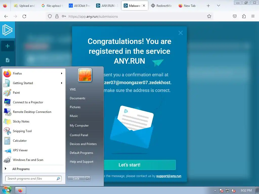This screenshot has width=259, height=194.
Task: Open the list all tabs chevron
Action: [x=218, y=6]
